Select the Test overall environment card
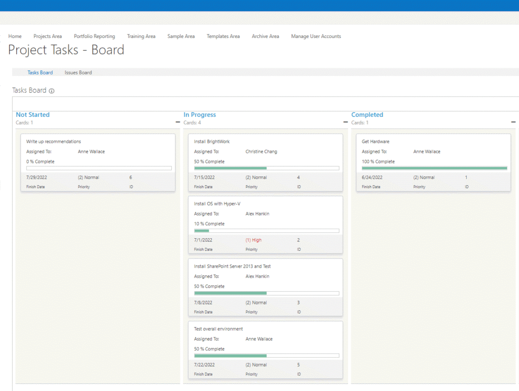Image resolution: width=519 pixels, height=391 pixels. click(218, 329)
